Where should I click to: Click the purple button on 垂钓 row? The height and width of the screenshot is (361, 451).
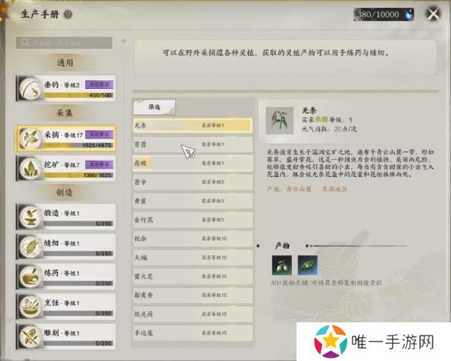point(99,84)
